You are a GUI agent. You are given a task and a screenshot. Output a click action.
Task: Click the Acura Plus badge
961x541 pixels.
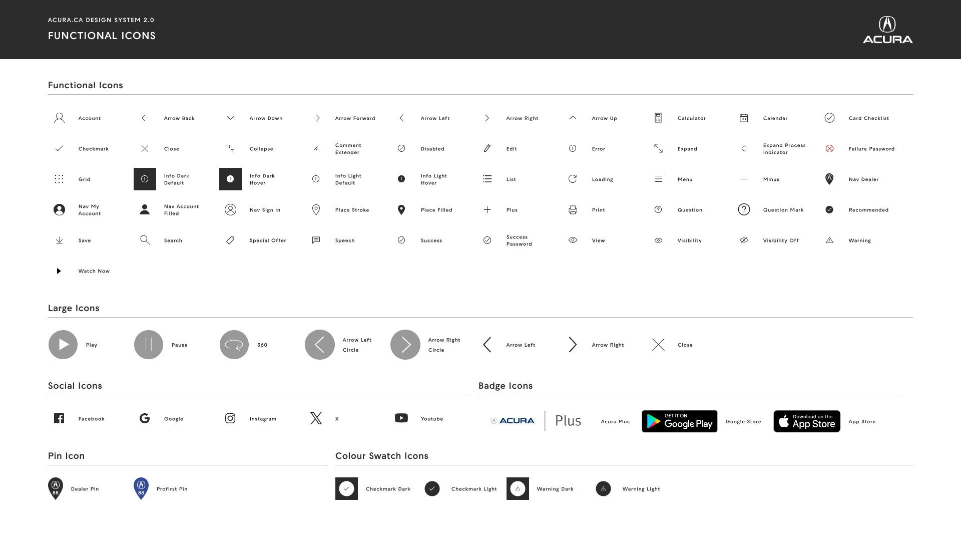(x=536, y=421)
